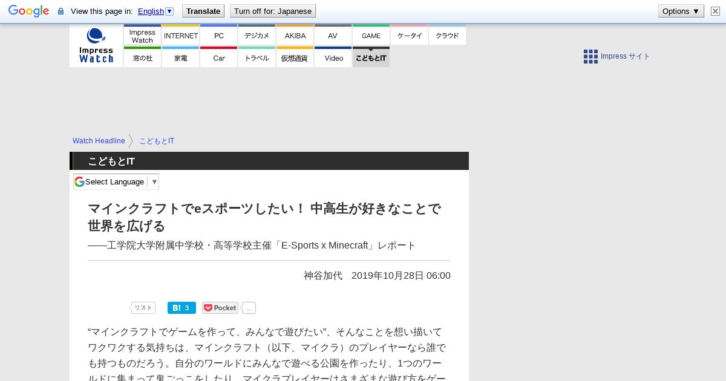This screenshot has height=381, width=726.
Task: Open the ケータイ tab
Action: pyautogui.click(x=409, y=35)
